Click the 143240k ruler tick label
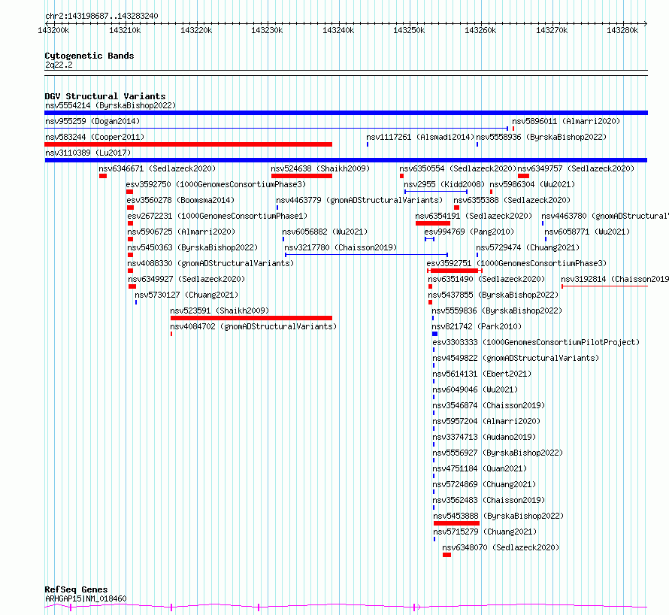This screenshot has height=615, width=669. point(338,30)
